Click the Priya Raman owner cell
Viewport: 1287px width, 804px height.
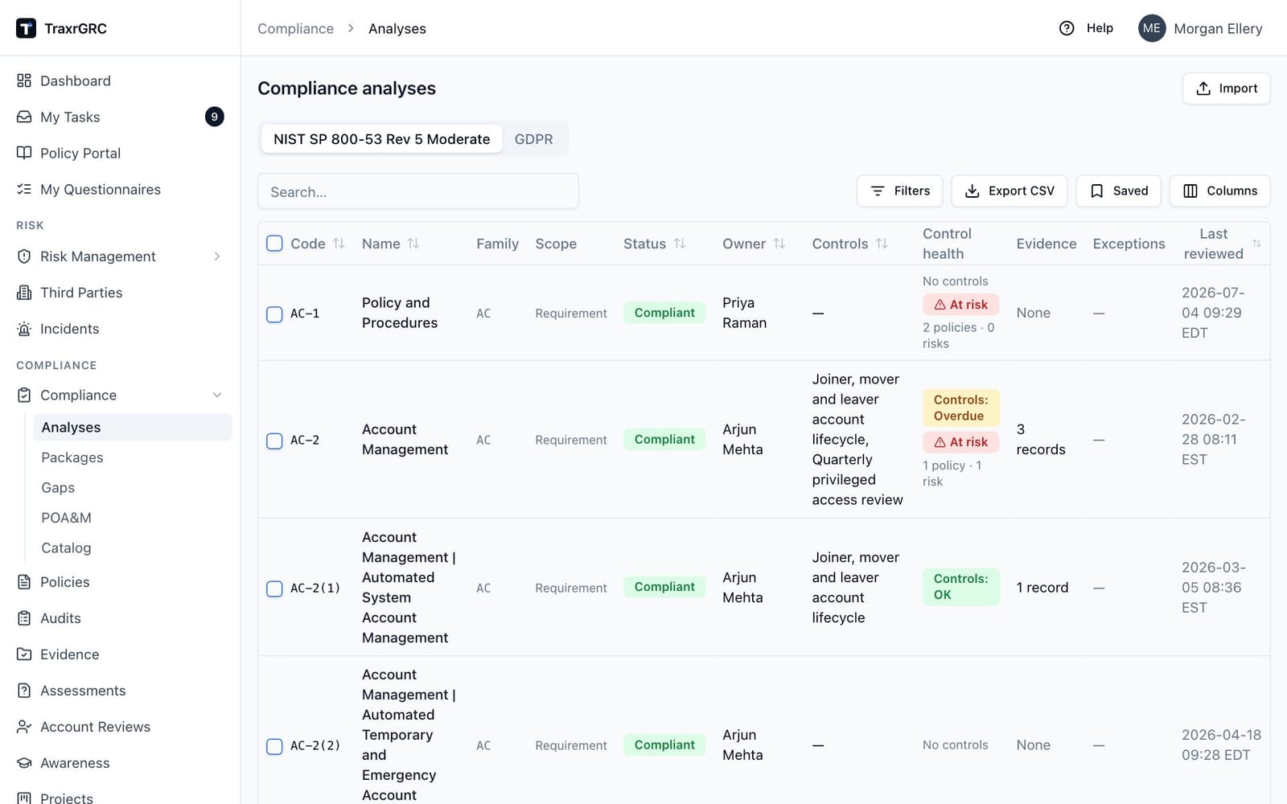744,313
